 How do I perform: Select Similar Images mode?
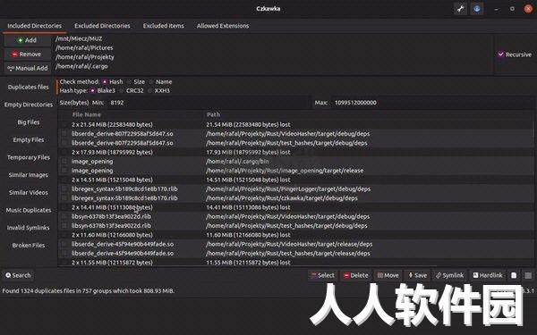29,175
